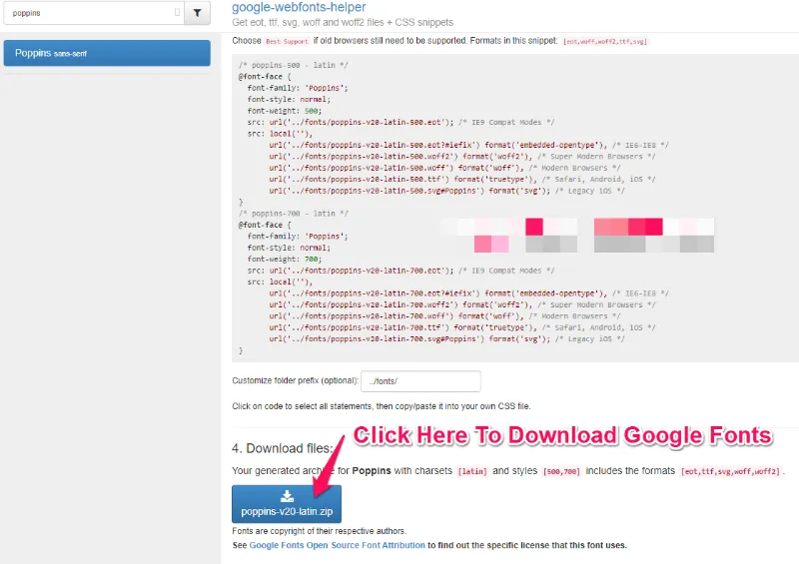The width and height of the screenshot is (799, 564).
Task: Download the poppins-v20-latin.zip archive
Action: (287, 504)
